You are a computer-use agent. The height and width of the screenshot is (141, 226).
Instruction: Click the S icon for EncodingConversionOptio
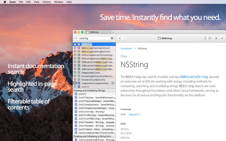79,76
